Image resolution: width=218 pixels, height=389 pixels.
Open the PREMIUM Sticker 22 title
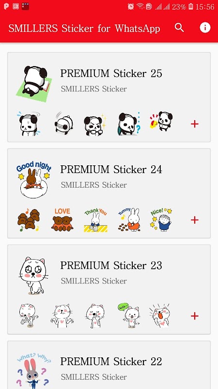click(111, 361)
